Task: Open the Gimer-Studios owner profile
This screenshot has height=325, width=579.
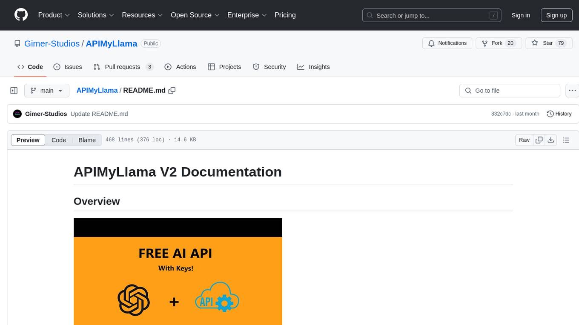Action: point(52,43)
